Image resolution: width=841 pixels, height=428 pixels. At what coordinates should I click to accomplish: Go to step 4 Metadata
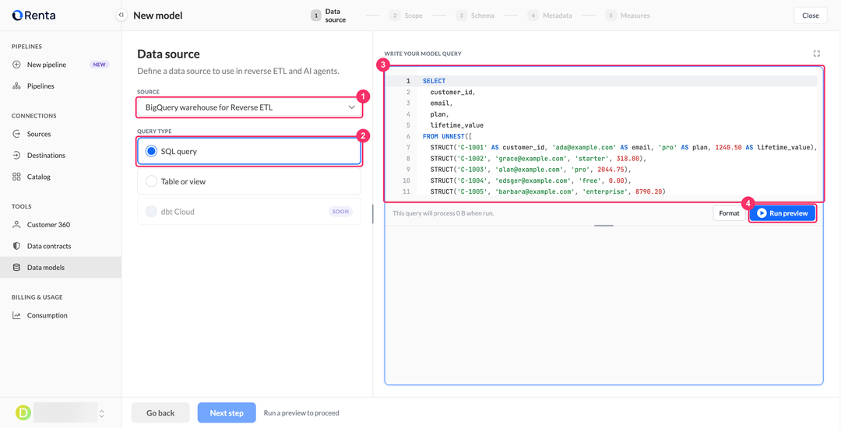click(x=550, y=16)
